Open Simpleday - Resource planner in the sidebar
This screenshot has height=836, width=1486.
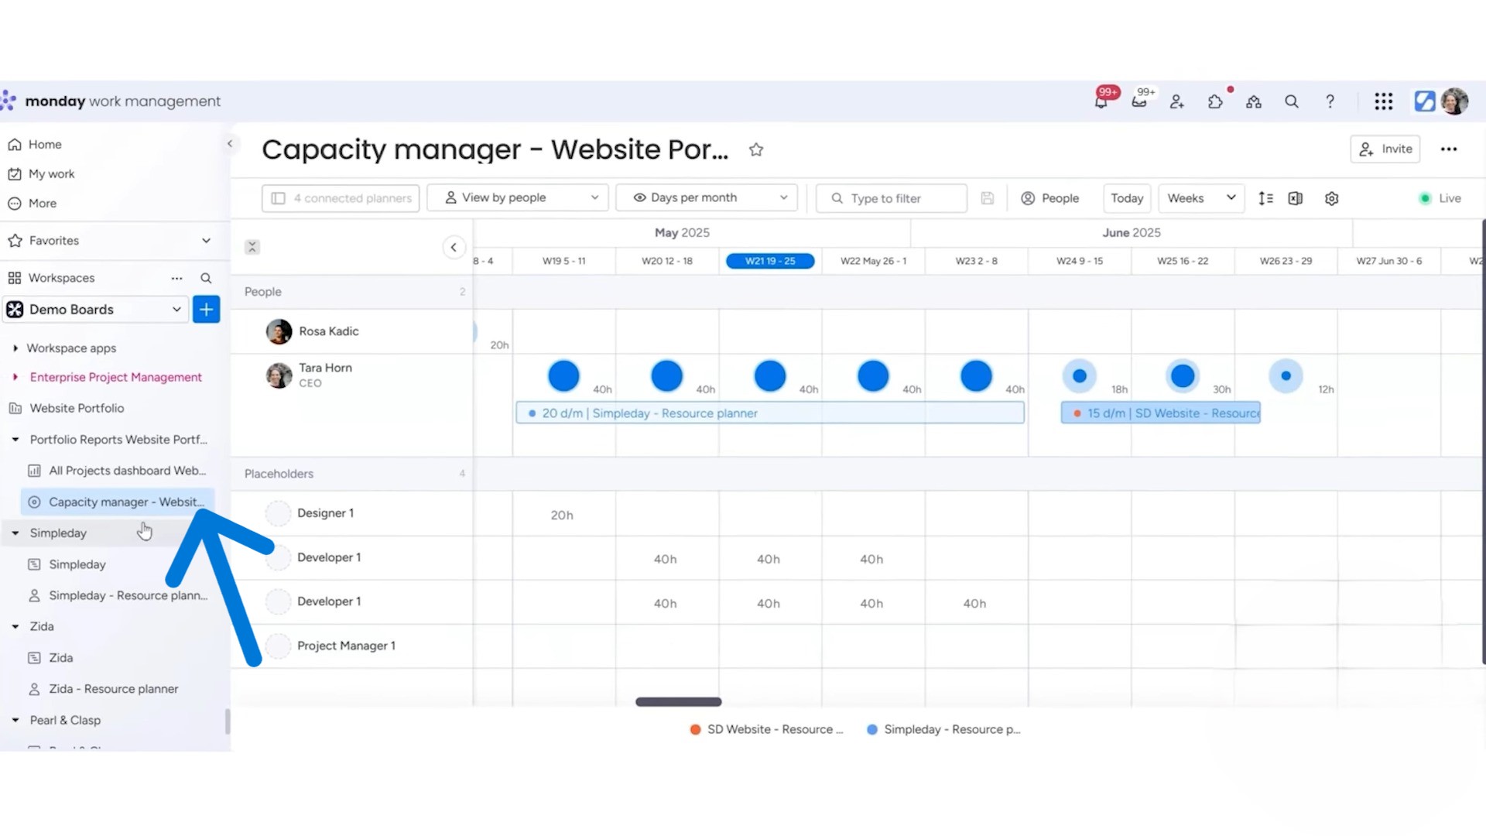coord(128,595)
